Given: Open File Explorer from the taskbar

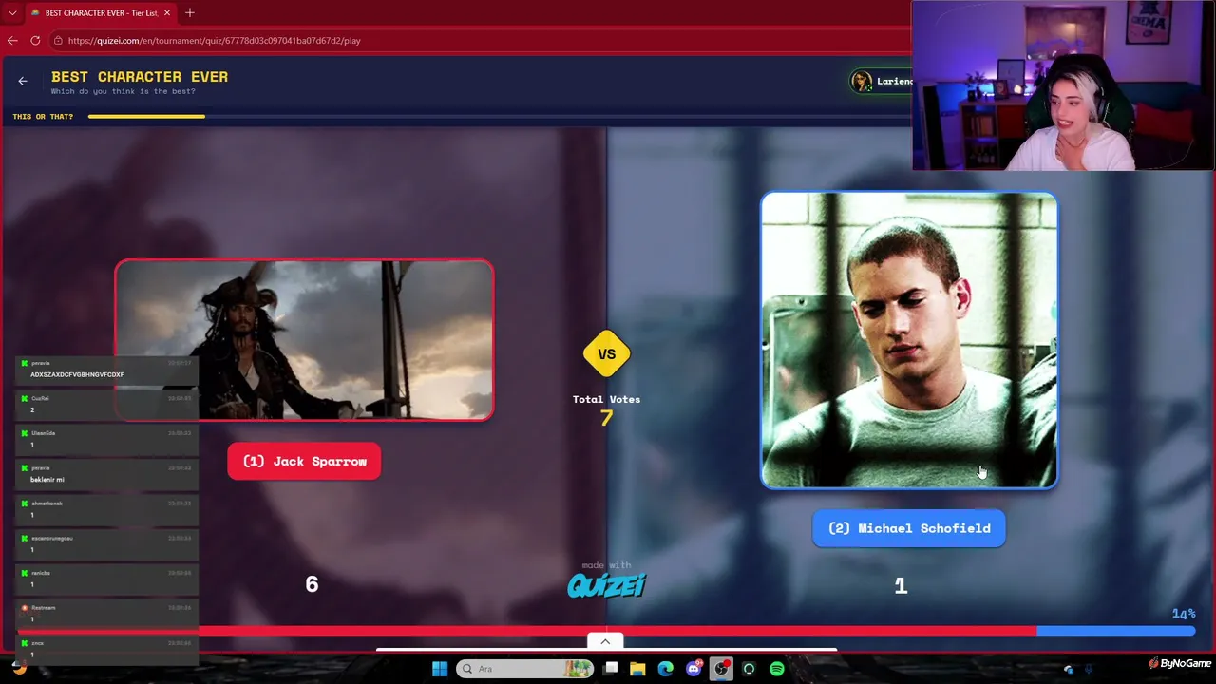Looking at the screenshot, I should click(x=637, y=669).
